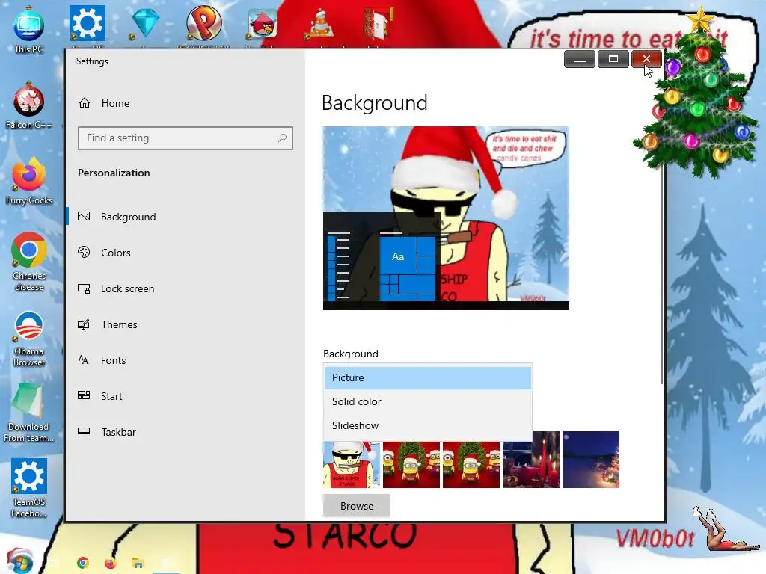Click the Taskbar icon in sidebar
The image size is (766, 574).
tap(84, 431)
